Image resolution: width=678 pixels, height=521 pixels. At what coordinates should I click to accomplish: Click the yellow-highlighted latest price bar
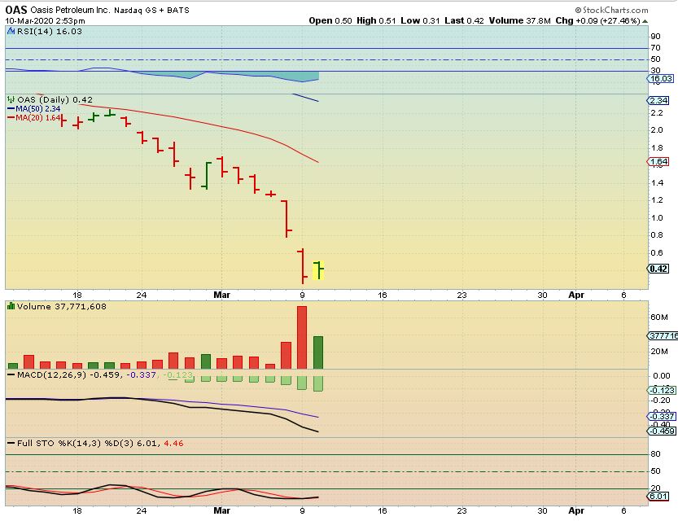pos(319,270)
